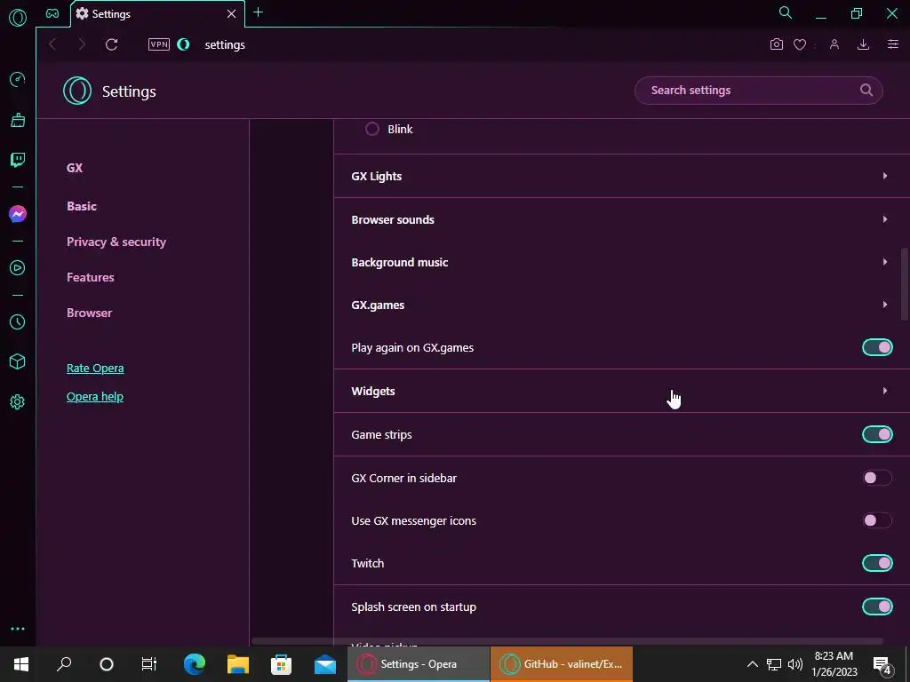The width and height of the screenshot is (910, 682).
Task: Take a snapshot with camera icon
Action: pyautogui.click(x=777, y=44)
